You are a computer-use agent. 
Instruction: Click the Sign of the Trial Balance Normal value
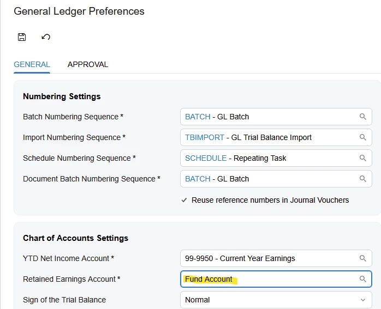coord(198,300)
